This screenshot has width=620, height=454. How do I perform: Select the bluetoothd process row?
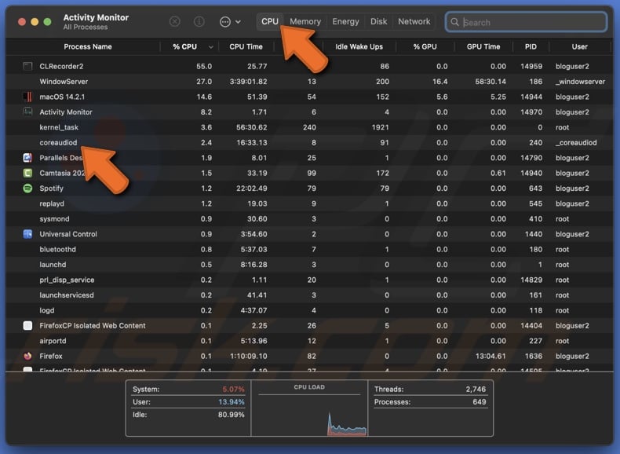[x=309, y=249]
